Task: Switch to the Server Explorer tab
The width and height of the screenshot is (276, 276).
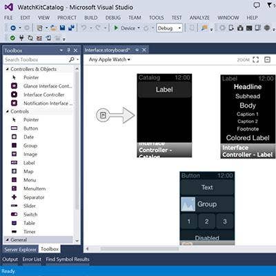Action: 21,249
